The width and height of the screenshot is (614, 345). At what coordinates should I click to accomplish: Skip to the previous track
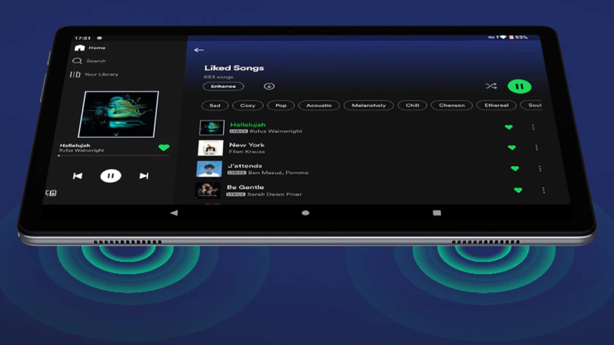click(77, 176)
